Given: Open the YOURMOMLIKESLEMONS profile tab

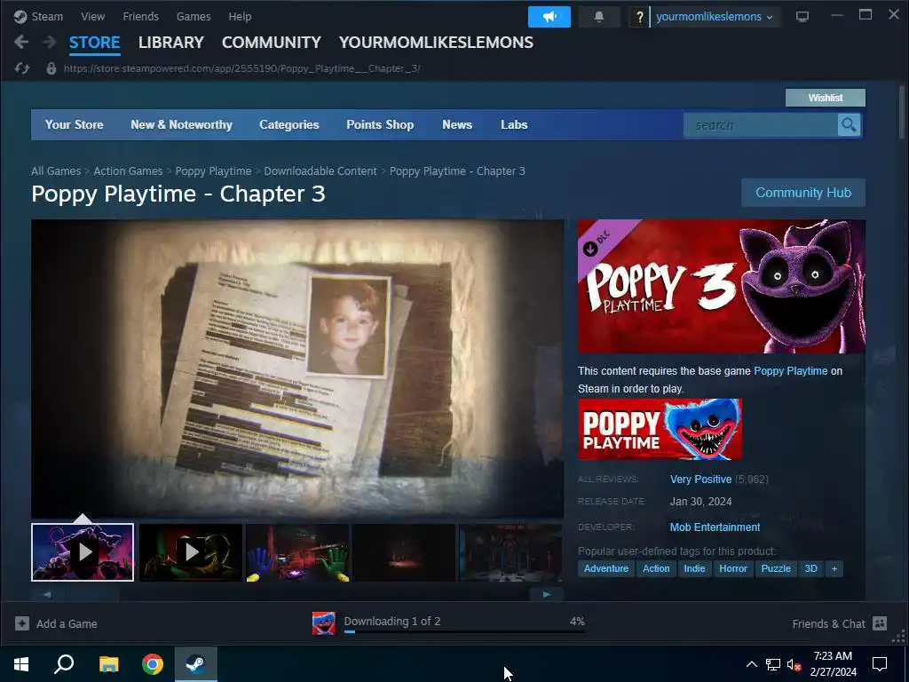Looking at the screenshot, I should coord(436,43).
